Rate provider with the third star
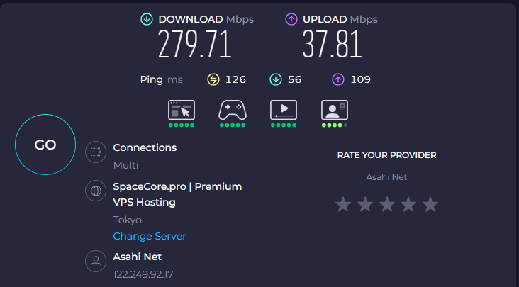 pos(386,204)
